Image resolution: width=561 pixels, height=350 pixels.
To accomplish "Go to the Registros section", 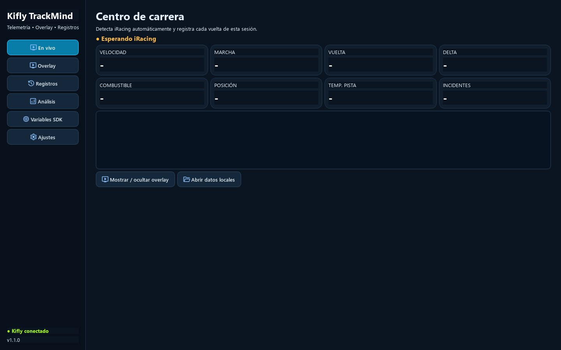I will (43, 83).
